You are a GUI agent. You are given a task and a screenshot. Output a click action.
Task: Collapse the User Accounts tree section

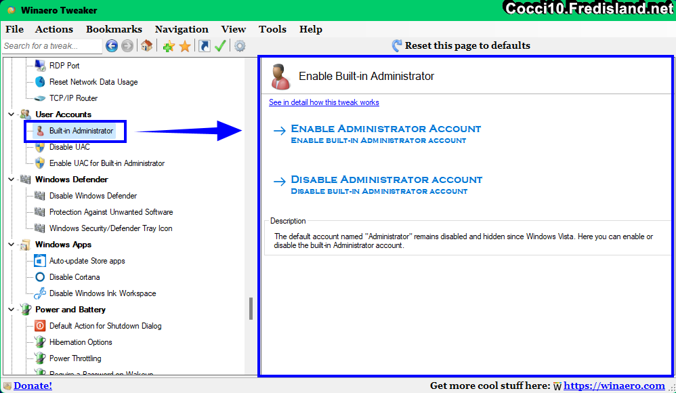click(12, 115)
